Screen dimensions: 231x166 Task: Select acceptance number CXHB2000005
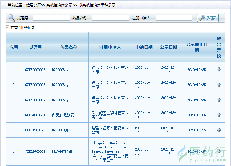35,70
